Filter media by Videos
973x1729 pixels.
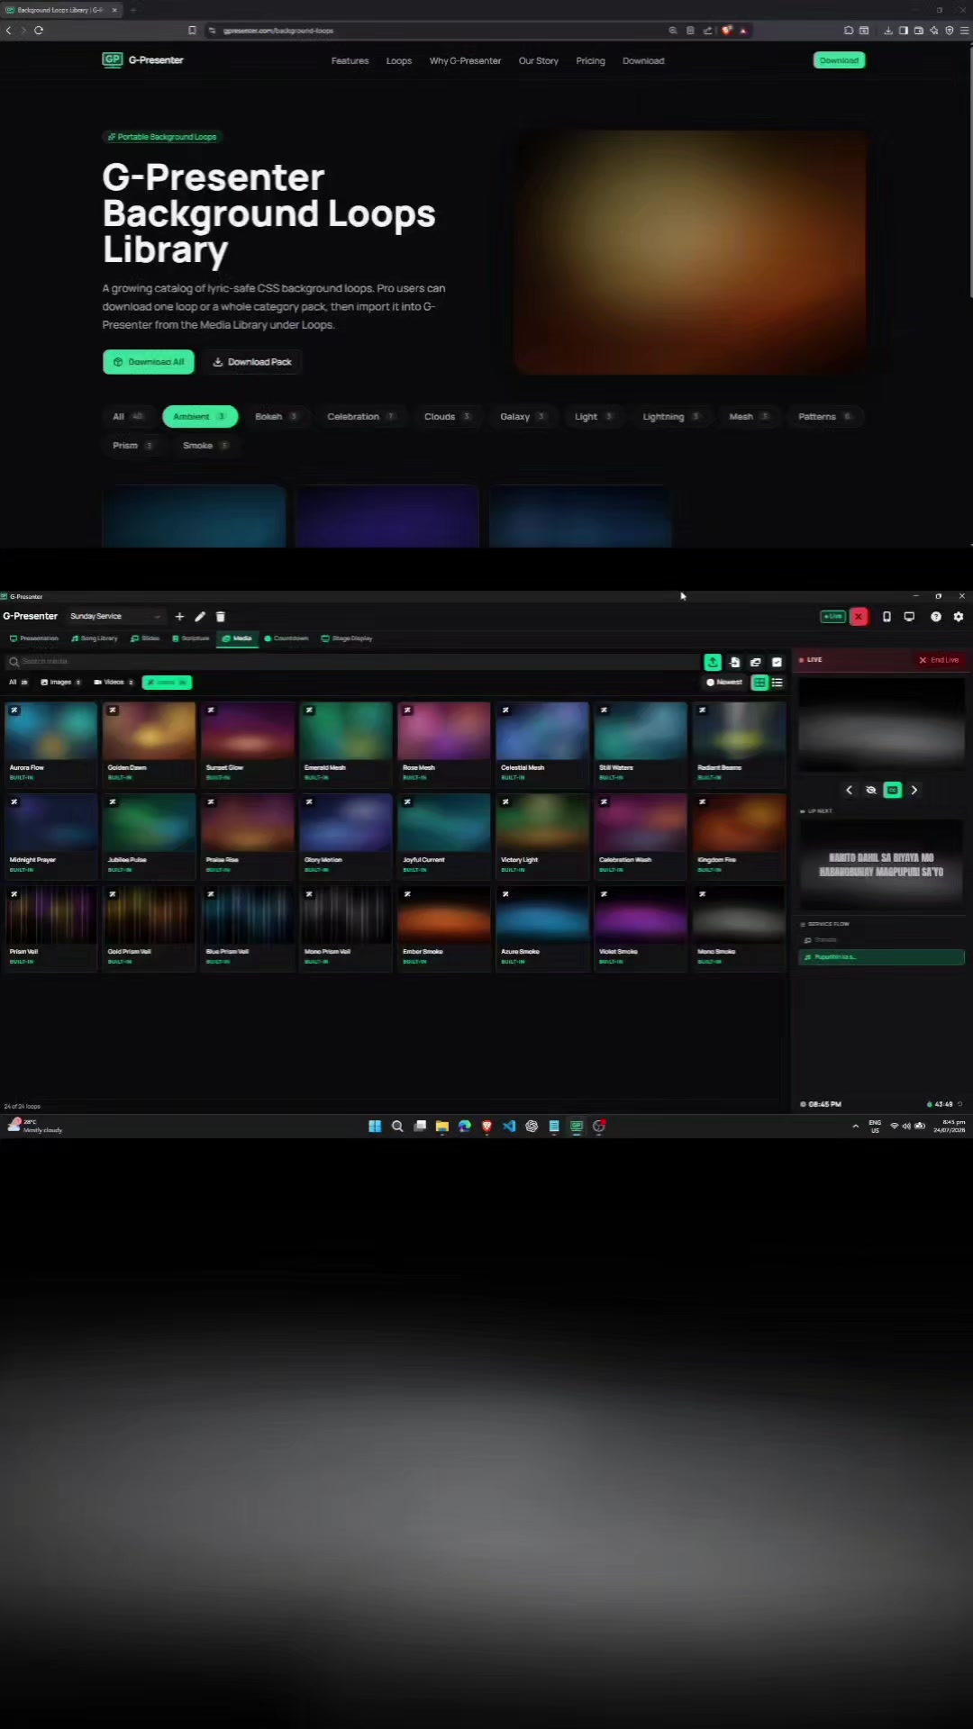click(x=114, y=683)
